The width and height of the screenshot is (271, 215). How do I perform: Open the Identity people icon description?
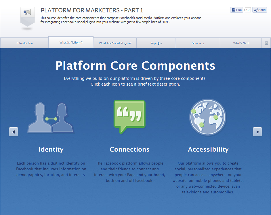(51, 118)
